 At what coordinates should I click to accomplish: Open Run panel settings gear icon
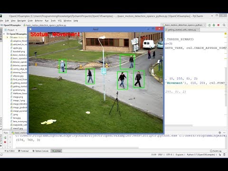coord(219,133)
